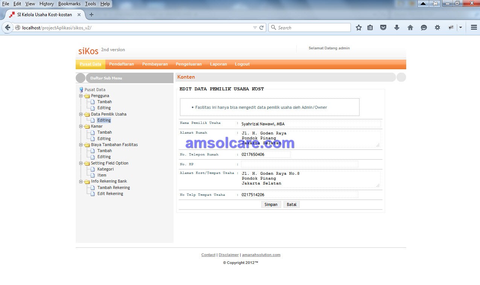Open the amanahsolution.com footer link

261,255
